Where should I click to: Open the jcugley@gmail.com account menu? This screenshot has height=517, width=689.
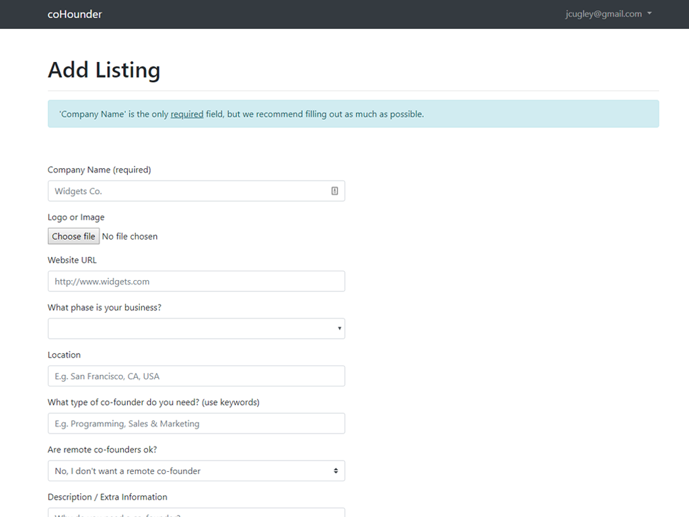(604, 14)
